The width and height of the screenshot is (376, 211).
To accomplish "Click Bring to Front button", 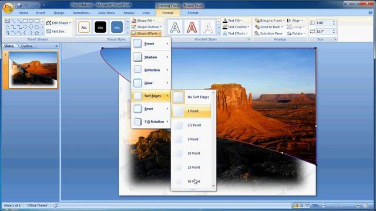I will [x=270, y=21].
